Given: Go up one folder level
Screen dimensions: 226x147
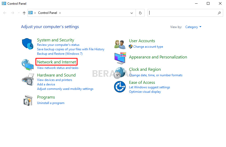Looking at the screenshot, I should (x=24, y=13).
